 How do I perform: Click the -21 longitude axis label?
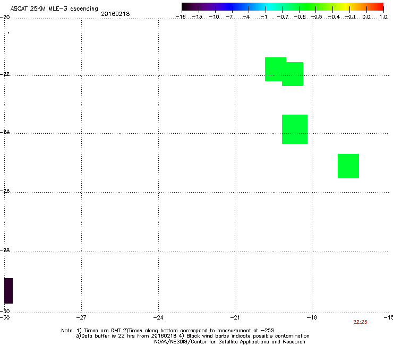(235, 317)
